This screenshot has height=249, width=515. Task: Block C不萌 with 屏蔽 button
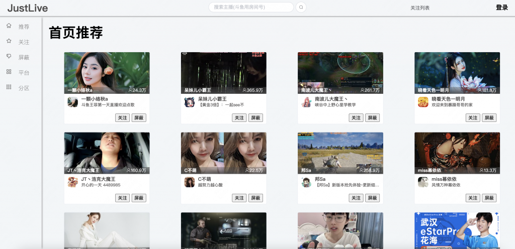click(x=255, y=198)
